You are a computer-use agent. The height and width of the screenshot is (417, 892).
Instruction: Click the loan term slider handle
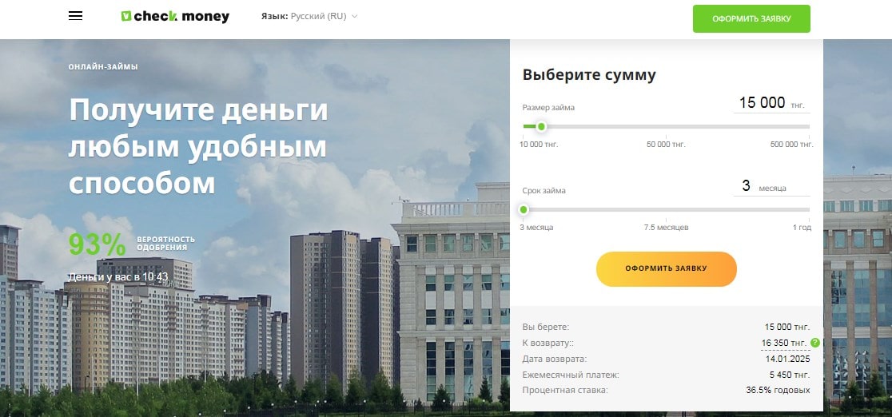[524, 210]
